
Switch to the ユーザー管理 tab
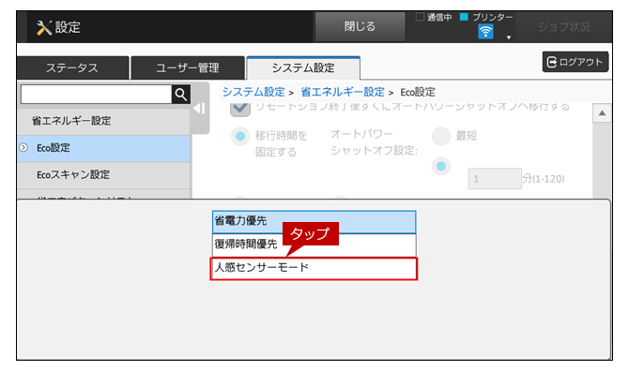coord(188,68)
